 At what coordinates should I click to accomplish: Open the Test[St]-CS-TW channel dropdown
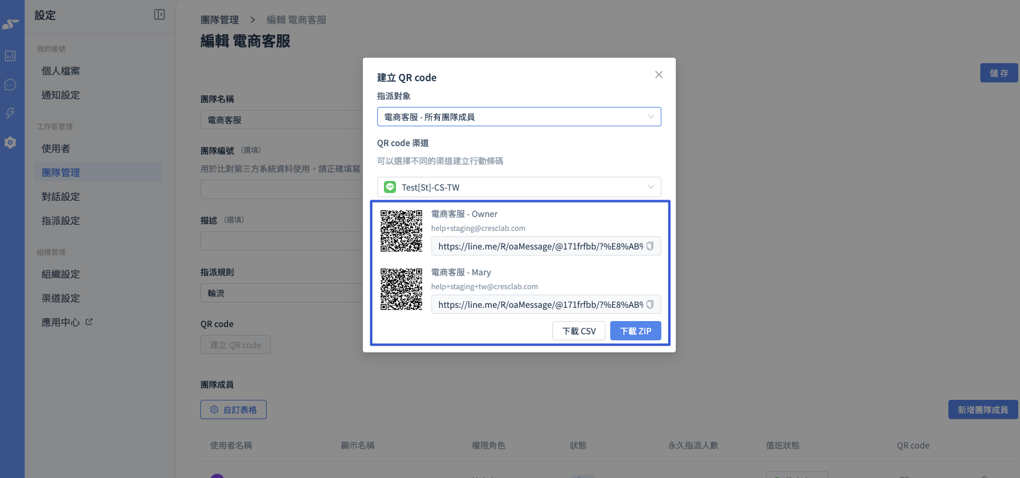(x=519, y=187)
